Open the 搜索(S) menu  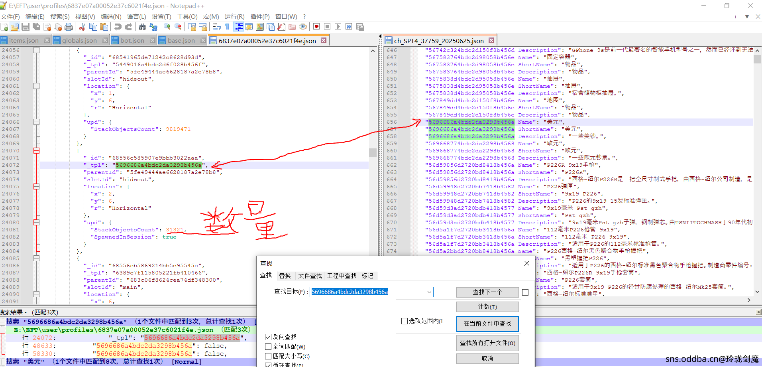60,16
